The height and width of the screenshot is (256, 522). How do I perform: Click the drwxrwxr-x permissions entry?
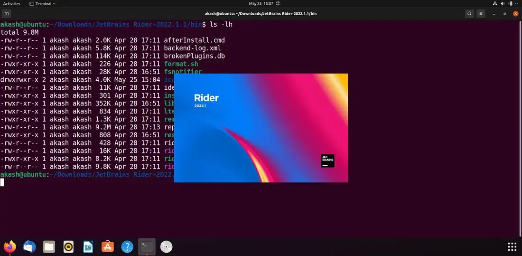[x=19, y=80]
